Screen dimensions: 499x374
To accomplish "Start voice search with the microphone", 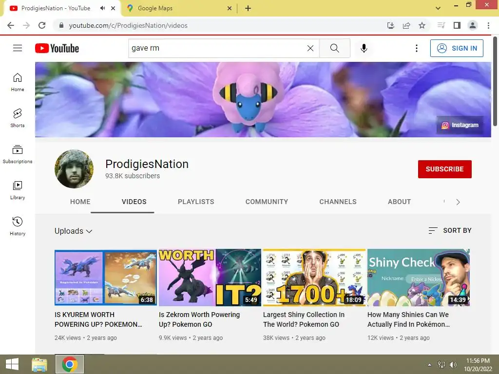I will pyautogui.click(x=364, y=48).
